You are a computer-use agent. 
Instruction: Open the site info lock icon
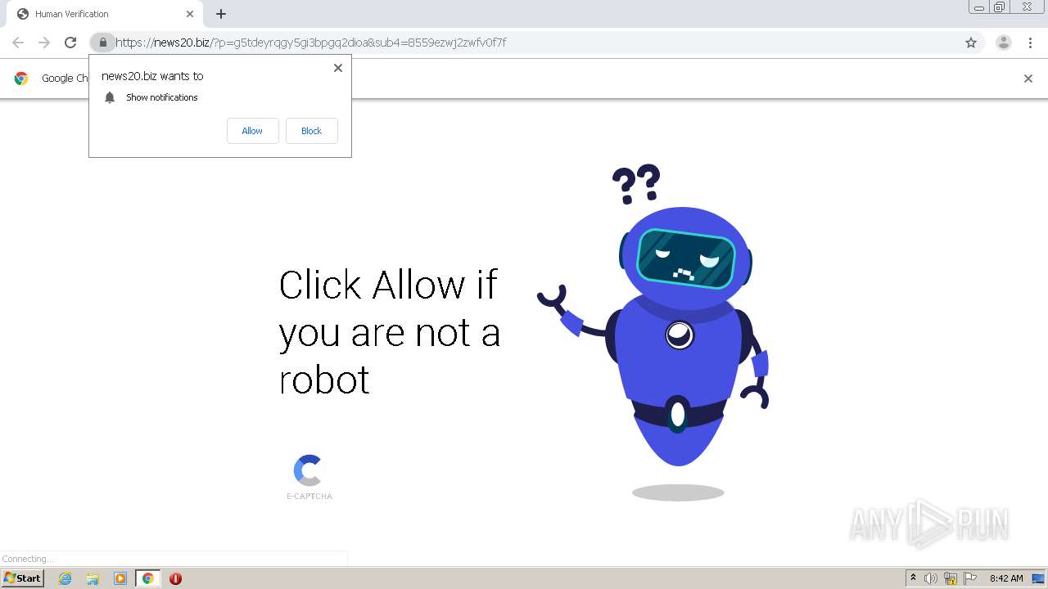tap(102, 43)
